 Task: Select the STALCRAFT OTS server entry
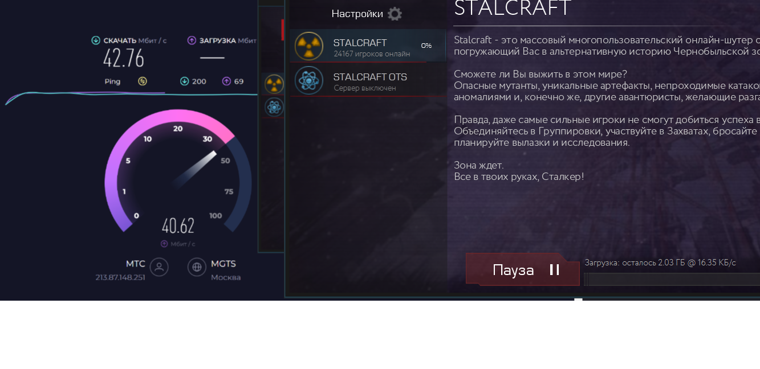pyautogui.click(x=368, y=80)
